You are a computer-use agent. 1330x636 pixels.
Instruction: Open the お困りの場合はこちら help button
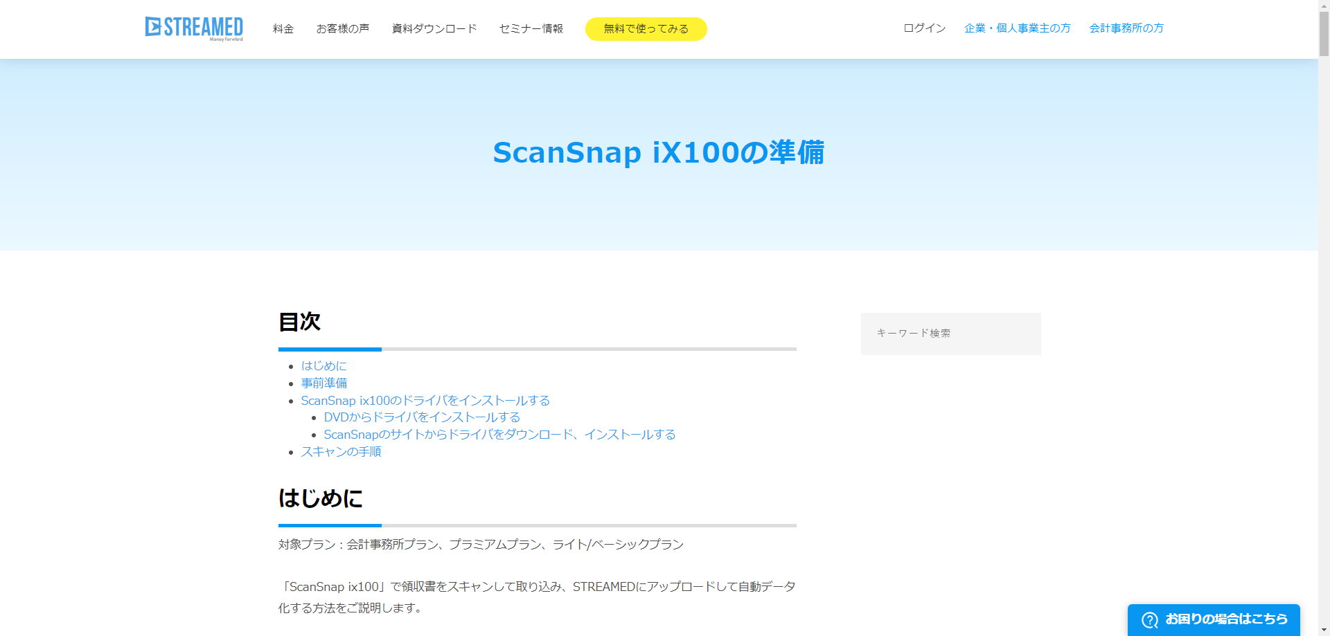(x=1214, y=620)
